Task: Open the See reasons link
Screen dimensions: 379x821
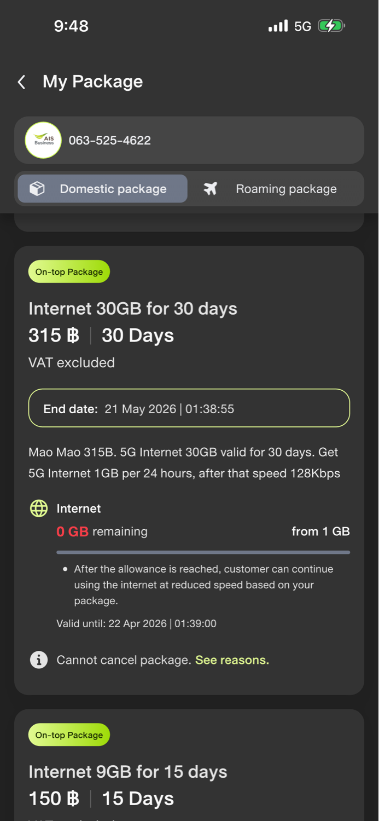Action: 232,660
